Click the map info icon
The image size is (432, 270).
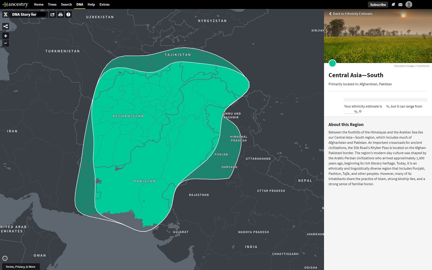pyautogui.click(x=5, y=258)
